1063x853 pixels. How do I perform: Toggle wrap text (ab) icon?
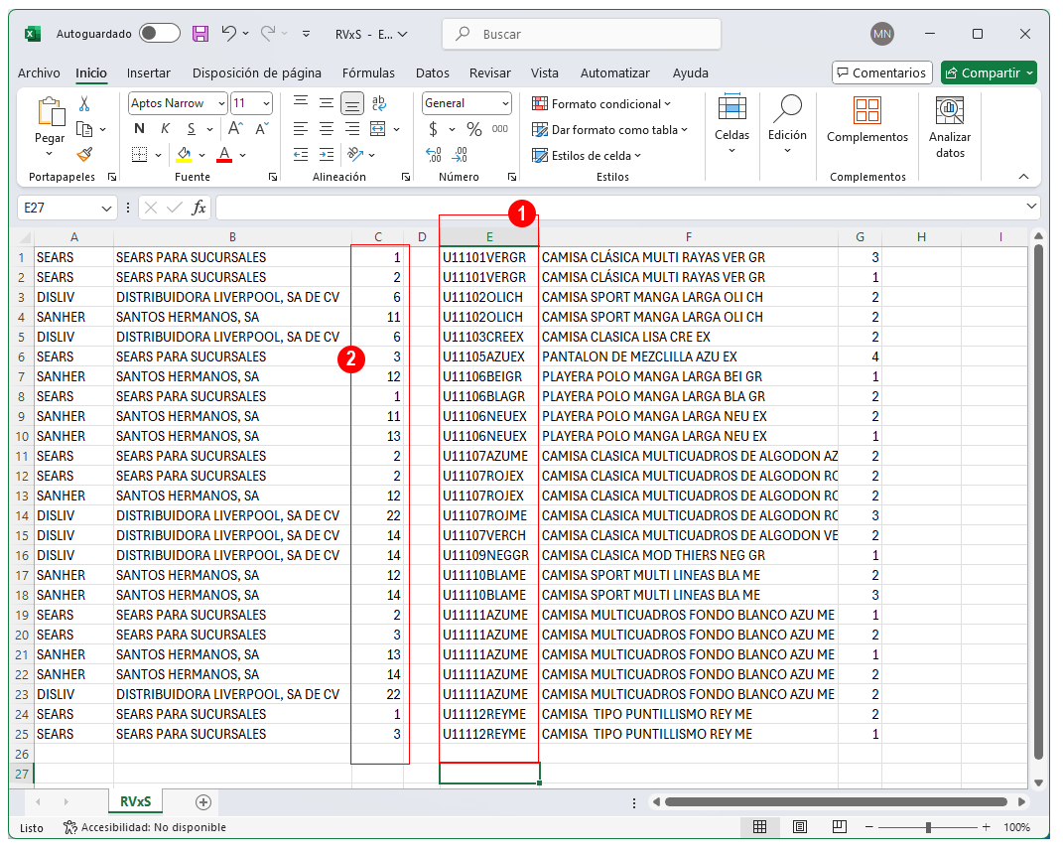tap(378, 103)
